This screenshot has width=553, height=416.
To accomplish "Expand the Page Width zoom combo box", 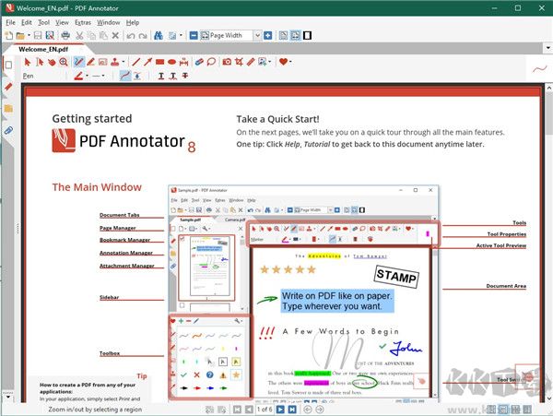I will pos(257,35).
